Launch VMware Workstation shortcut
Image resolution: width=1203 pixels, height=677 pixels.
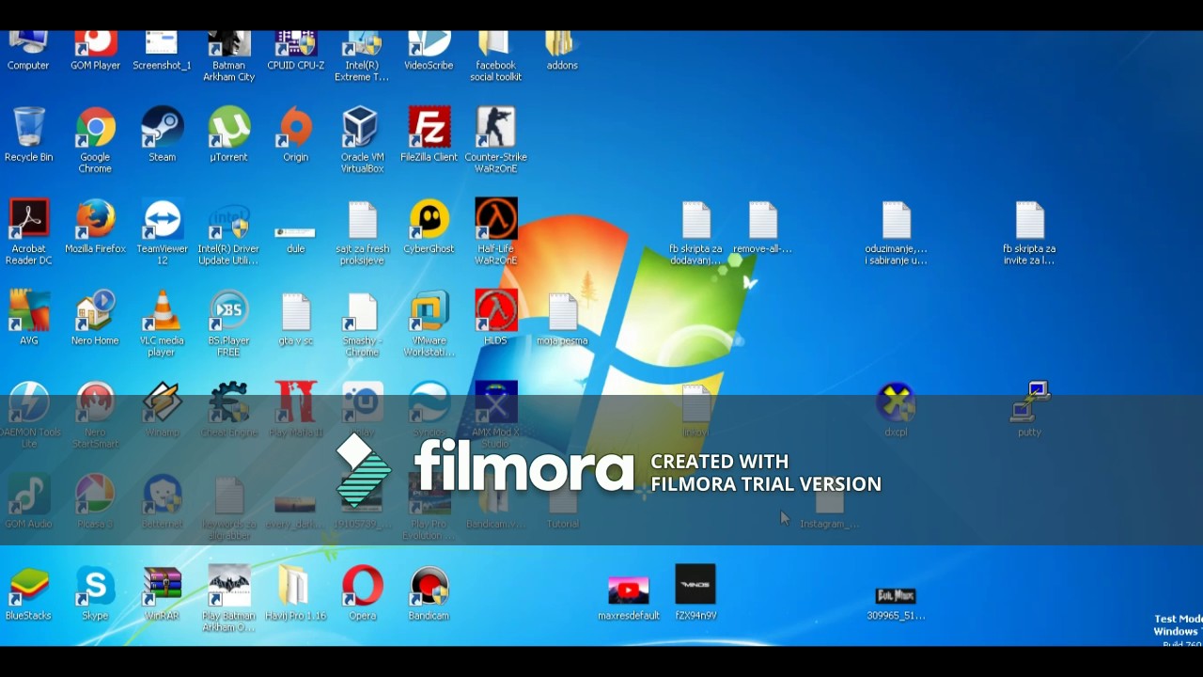(x=429, y=311)
